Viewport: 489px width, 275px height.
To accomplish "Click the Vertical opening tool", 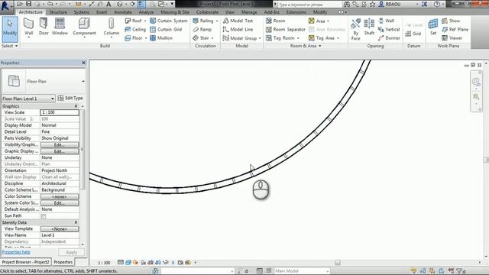I will coord(389,29).
